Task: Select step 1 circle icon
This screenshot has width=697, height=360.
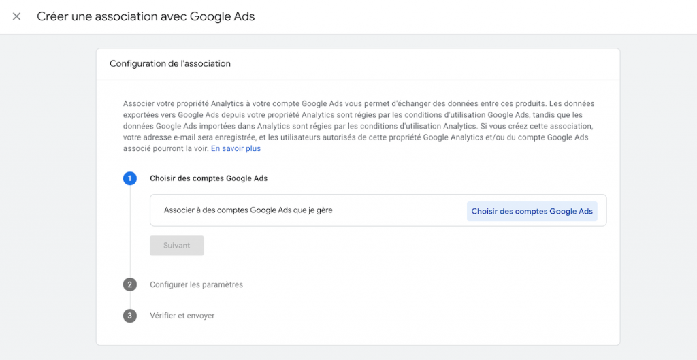Action: (130, 178)
